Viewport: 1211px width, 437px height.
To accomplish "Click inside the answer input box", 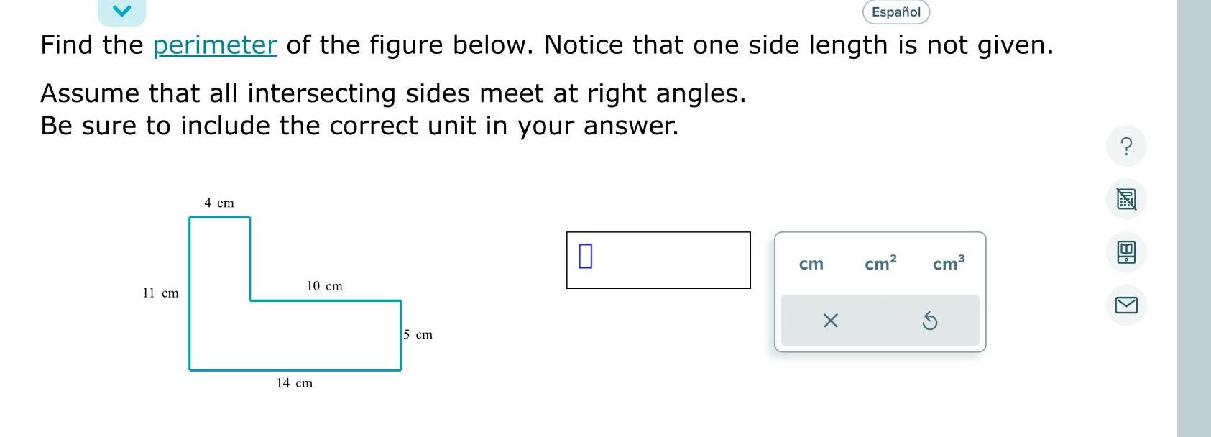I will (658, 260).
